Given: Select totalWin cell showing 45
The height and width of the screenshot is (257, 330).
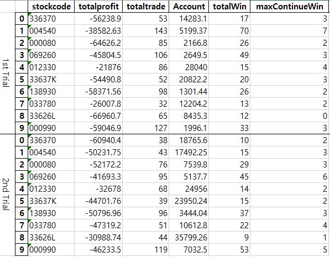Looking at the screenshot, I should (x=229, y=177).
